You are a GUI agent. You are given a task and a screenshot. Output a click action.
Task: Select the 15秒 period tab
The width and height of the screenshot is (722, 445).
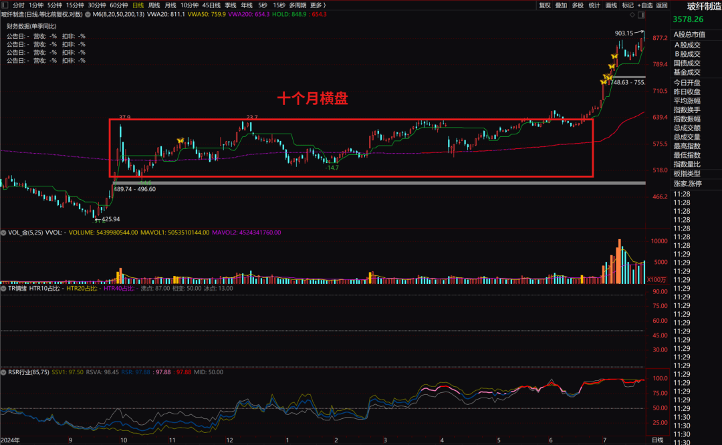(x=279, y=5)
